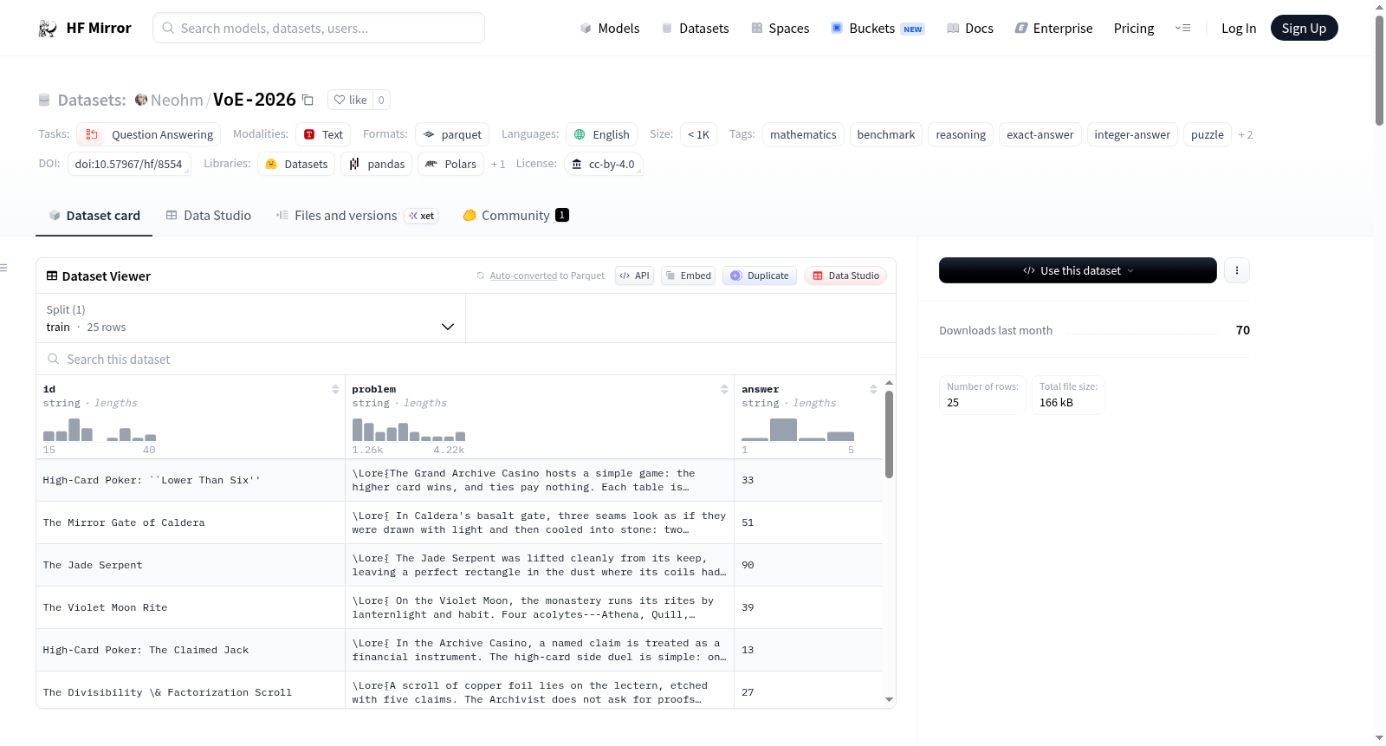Focus the top search models field

click(x=319, y=28)
